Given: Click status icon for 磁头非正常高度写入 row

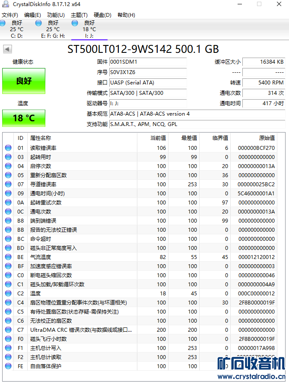Looking at the screenshot, I should coord(8,248).
